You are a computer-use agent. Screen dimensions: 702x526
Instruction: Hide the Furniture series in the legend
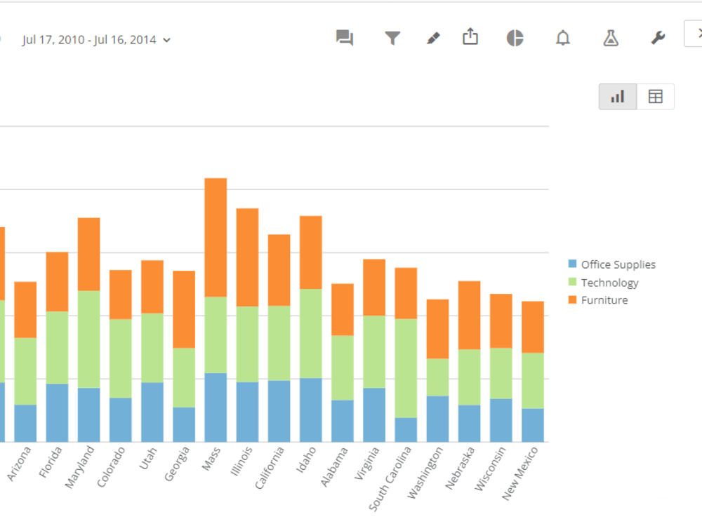604,299
